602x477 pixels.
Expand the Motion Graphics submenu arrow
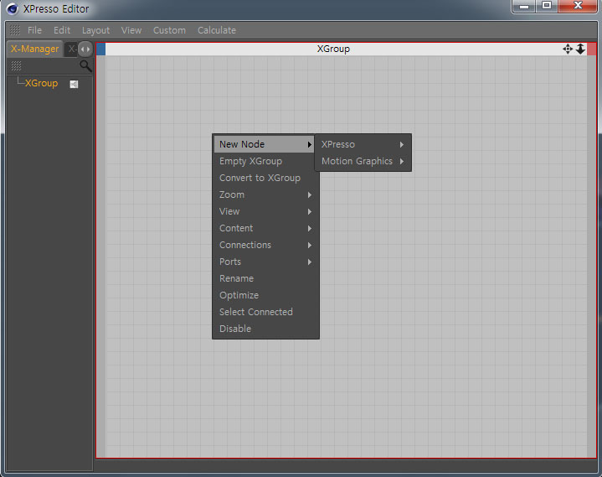[x=402, y=162]
